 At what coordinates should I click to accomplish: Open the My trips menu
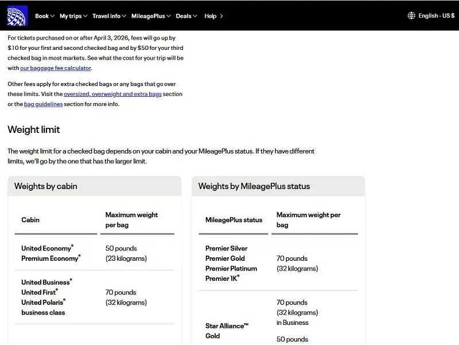[x=71, y=16]
